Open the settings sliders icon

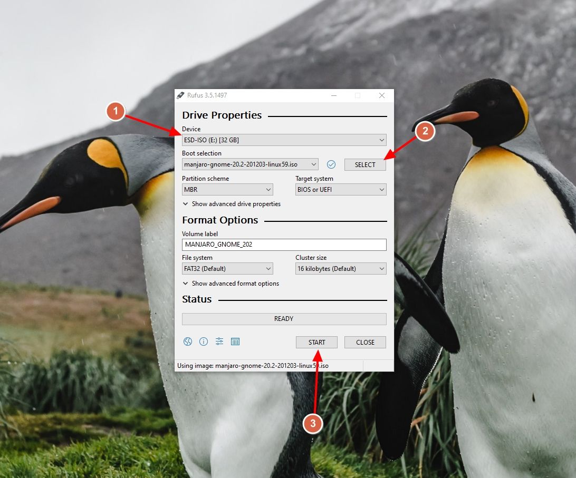(x=219, y=342)
